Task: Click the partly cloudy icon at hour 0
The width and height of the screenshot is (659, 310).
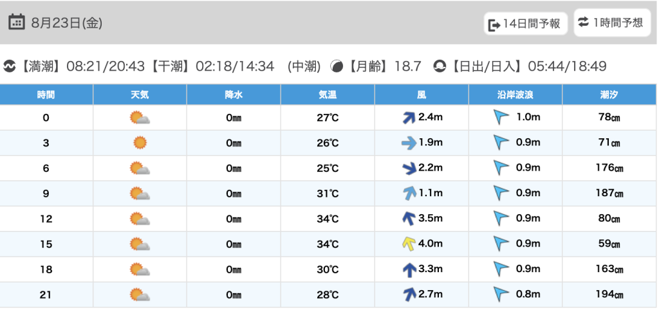Action: 140,118
